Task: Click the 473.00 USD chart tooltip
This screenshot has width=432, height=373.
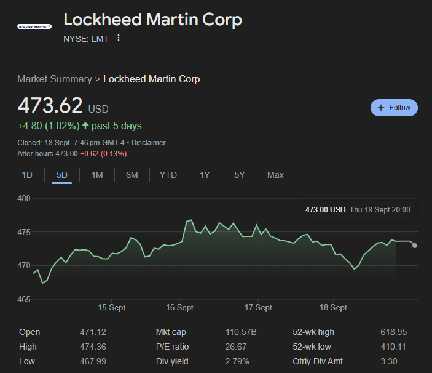Action: 358,210
